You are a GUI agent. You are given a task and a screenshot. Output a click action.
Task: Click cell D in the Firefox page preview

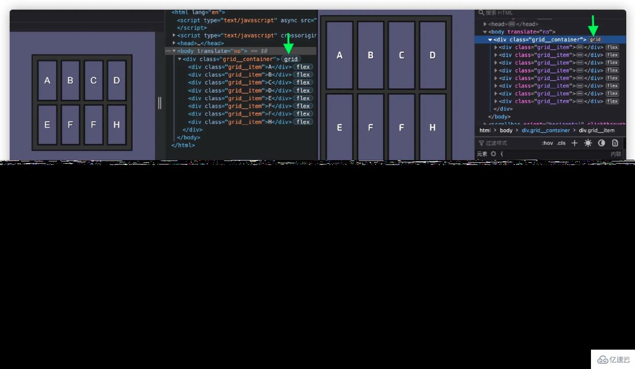pos(432,55)
